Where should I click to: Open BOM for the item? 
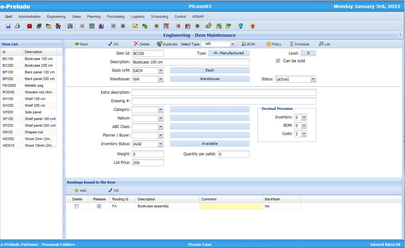click(248, 44)
